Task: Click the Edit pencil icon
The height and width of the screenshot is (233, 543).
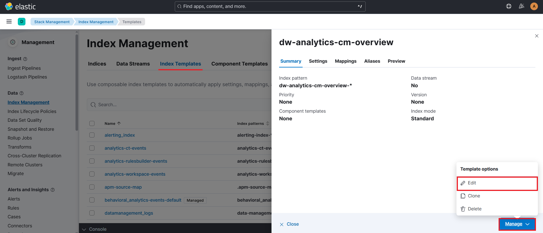Action: (x=463, y=183)
